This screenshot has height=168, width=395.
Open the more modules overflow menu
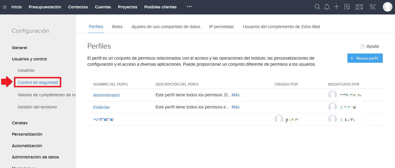(x=189, y=7)
